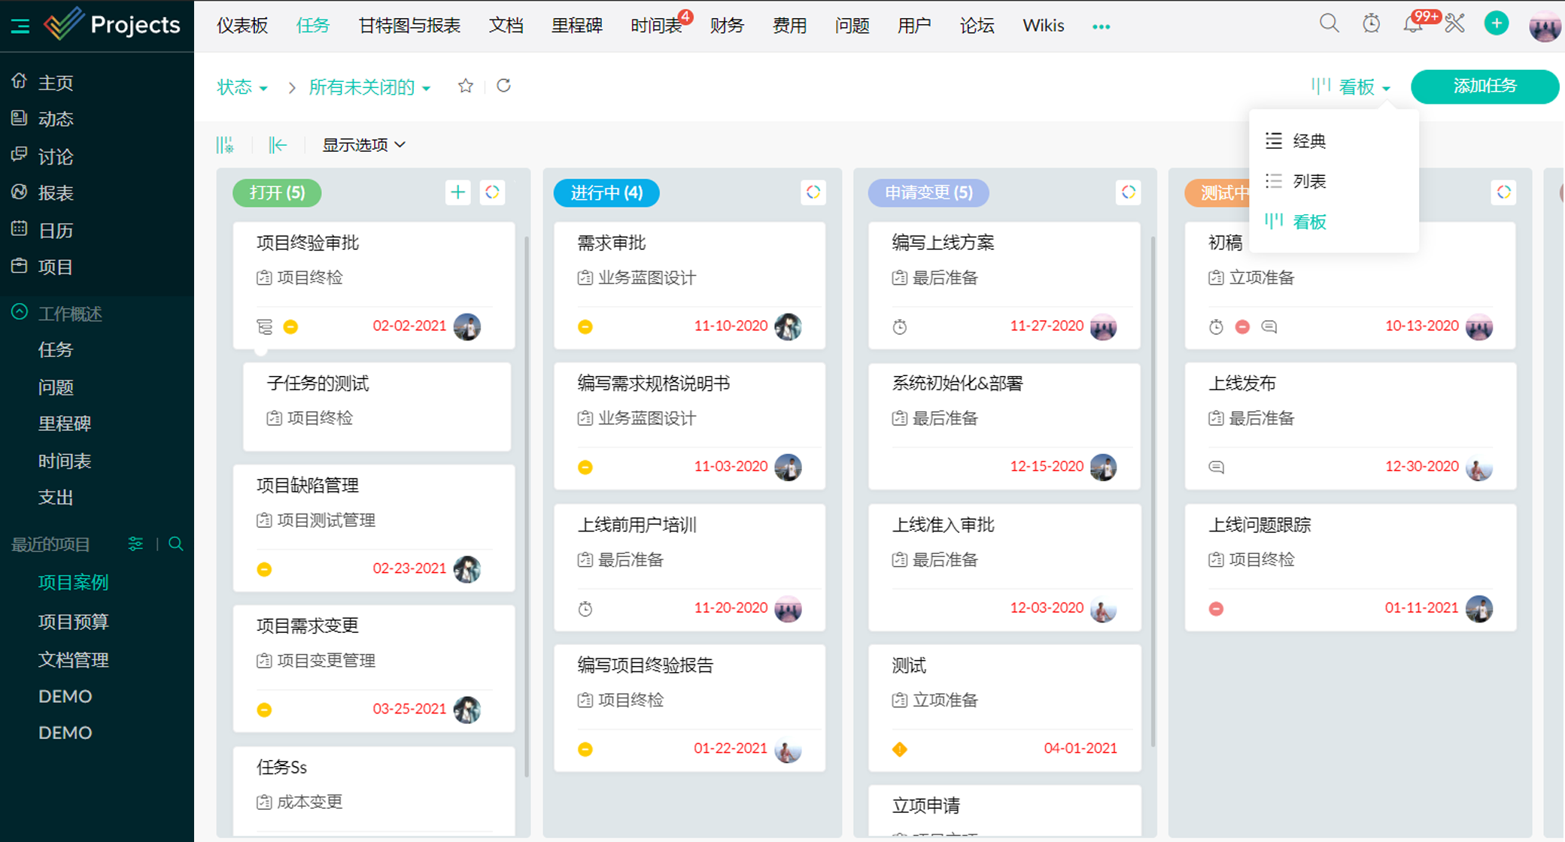Click the 进行中 column color circle

pyautogui.click(x=813, y=192)
